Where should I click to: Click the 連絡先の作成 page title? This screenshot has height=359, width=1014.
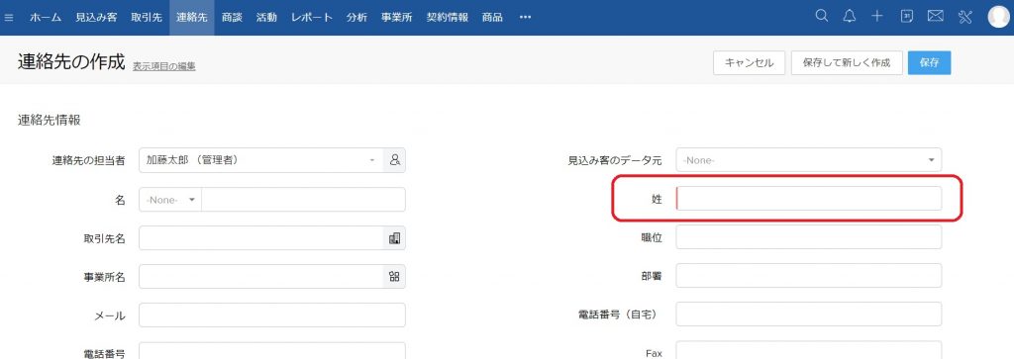point(71,62)
